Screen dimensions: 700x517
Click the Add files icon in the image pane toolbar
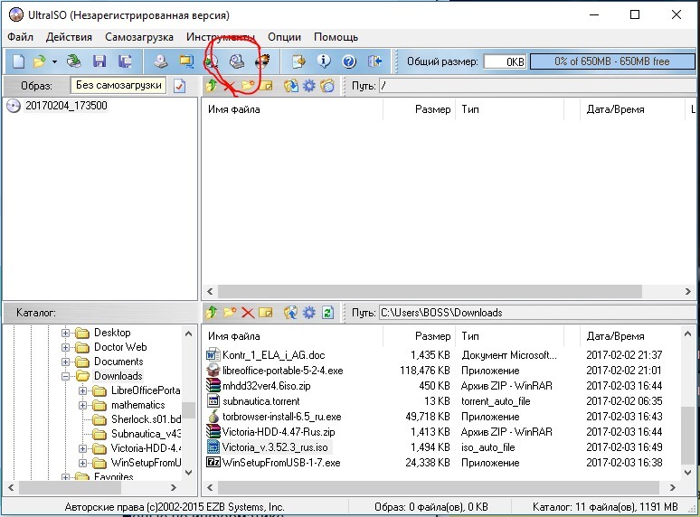point(291,86)
